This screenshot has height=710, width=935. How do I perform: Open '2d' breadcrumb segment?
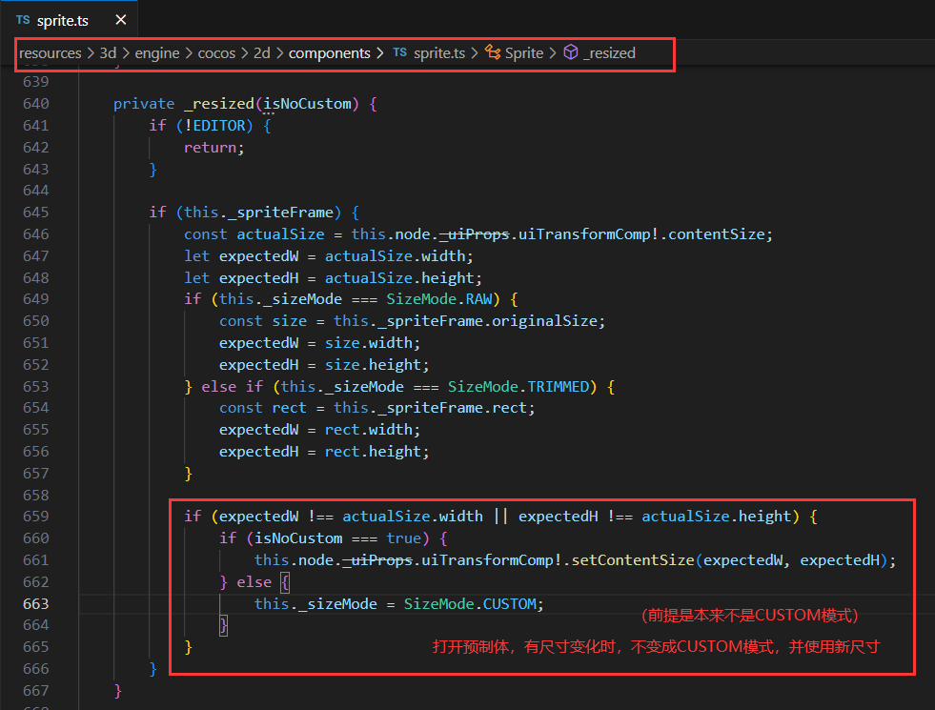(x=262, y=53)
